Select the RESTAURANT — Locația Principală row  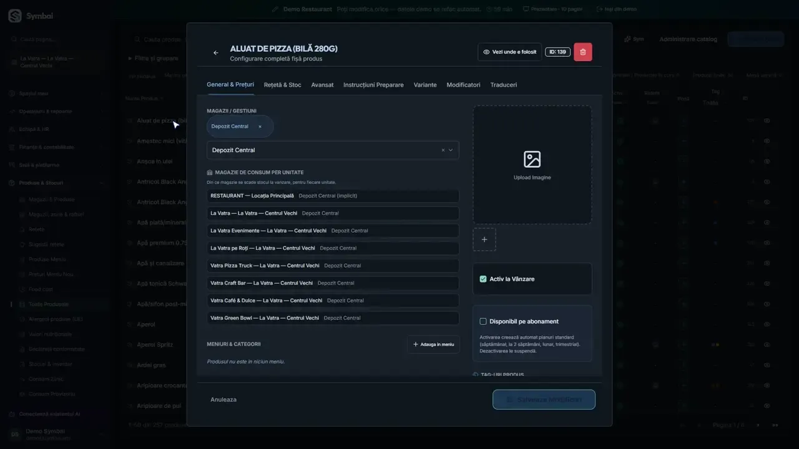[333, 196]
